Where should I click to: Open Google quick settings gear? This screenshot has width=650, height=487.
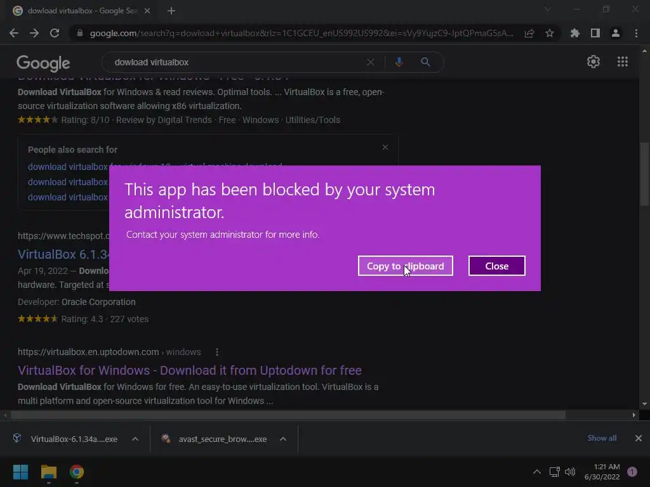point(594,62)
